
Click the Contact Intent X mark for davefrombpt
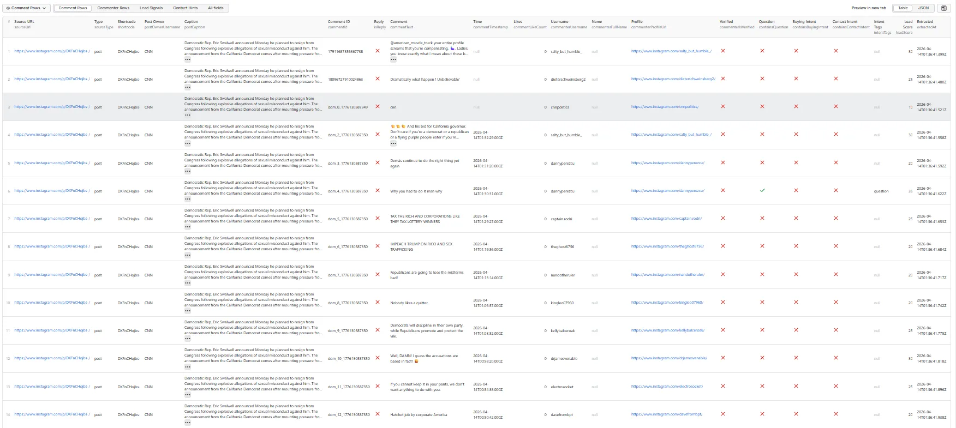click(836, 414)
